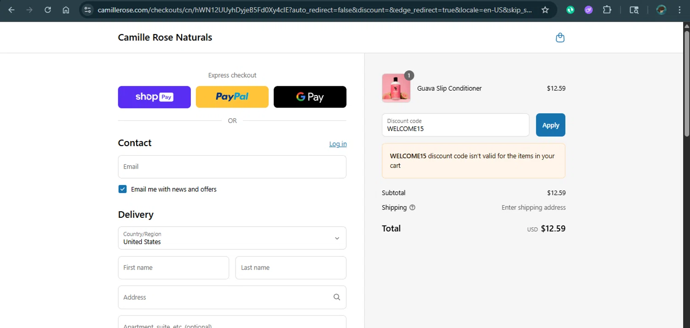Screen dimensions: 690x328
Task: Open the search tabs toolbar icon
Action: pyautogui.click(x=634, y=10)
